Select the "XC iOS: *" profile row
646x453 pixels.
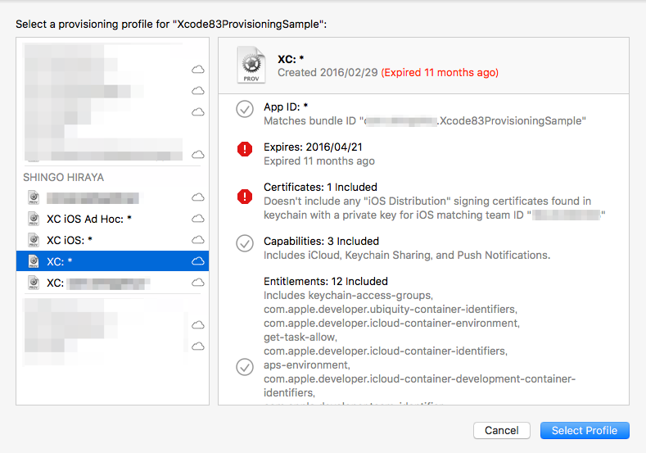[x=112, y=240]
